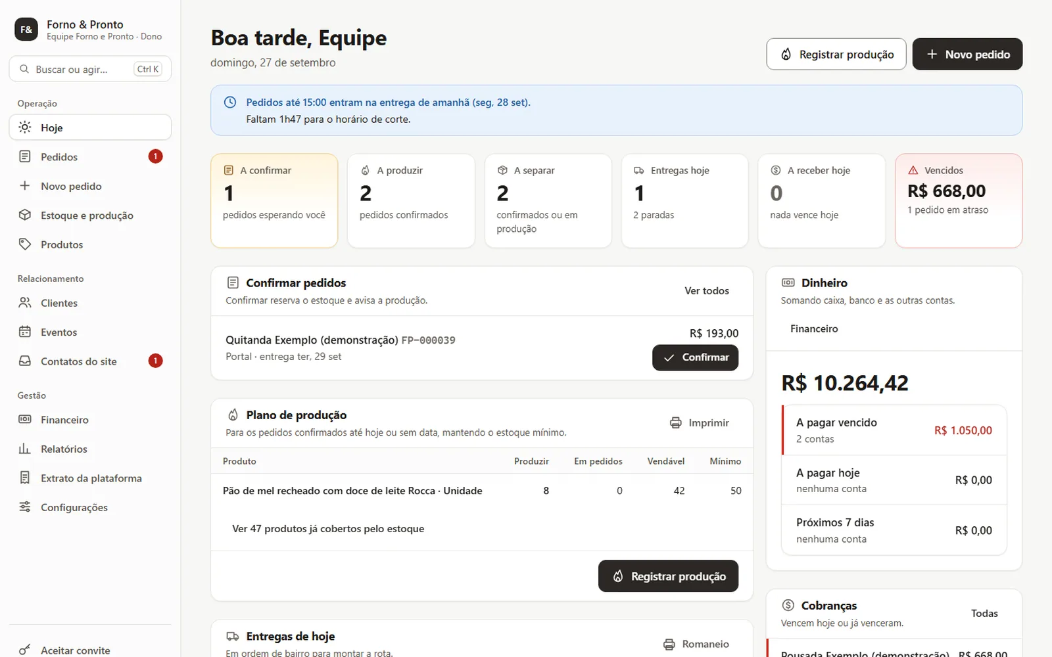
Task: Click Registrar produção below production plan
Action: pyautogui.click(x=668, y=576)
